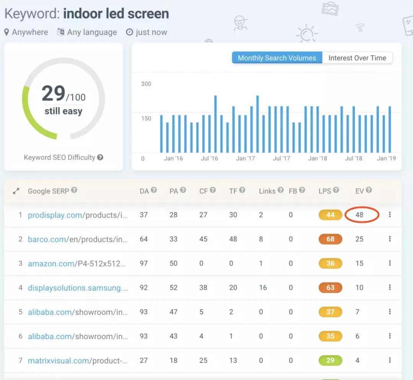Viewport: 413px width, 380px height.
Task: Open the EV column help icon
Action: [x=369, y=190]
